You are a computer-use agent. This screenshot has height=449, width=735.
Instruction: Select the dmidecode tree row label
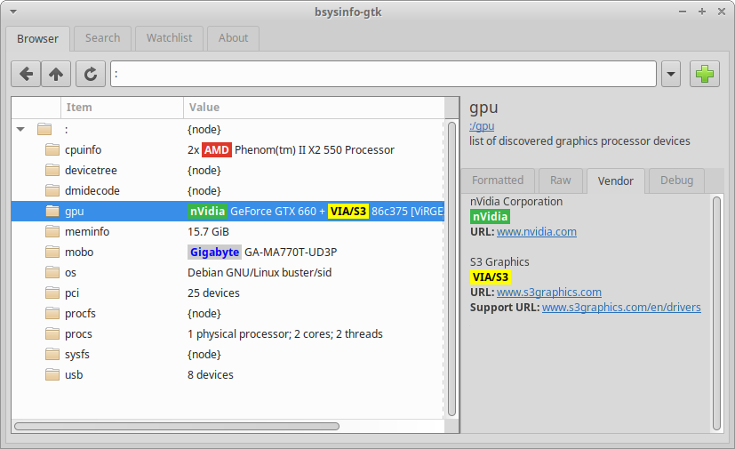(92, 190)
